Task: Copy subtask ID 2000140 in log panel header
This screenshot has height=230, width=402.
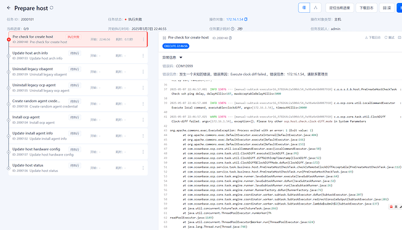Action: (x=230, y=38)
